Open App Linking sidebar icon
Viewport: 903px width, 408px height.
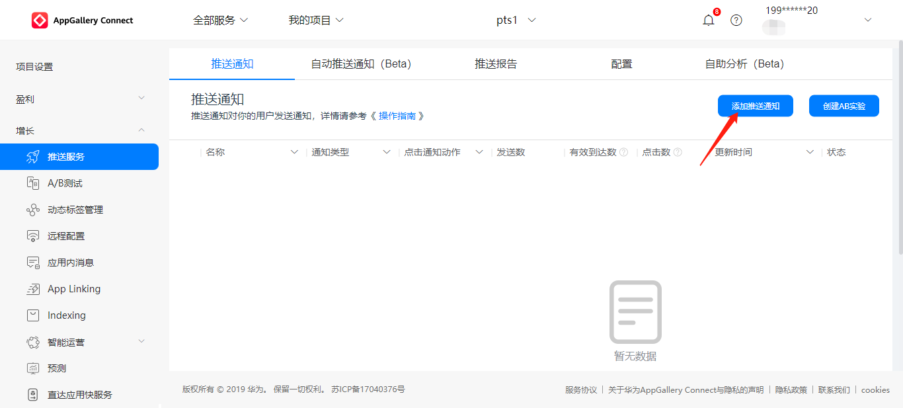(x=32, y=289)
